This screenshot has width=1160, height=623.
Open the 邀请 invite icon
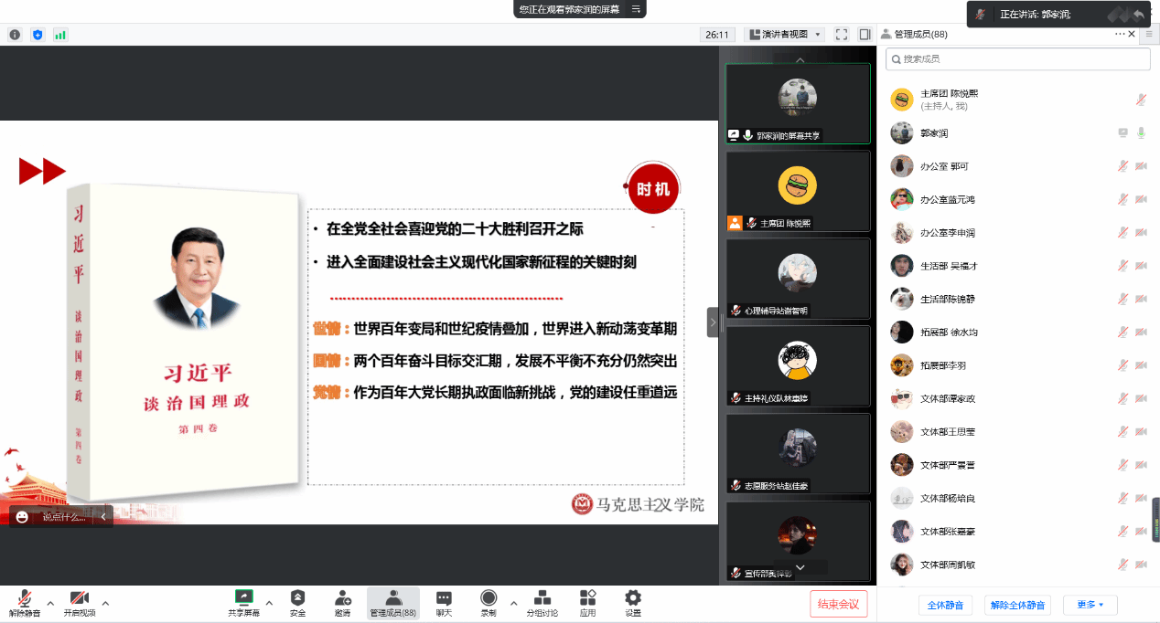tap(343, 597)
